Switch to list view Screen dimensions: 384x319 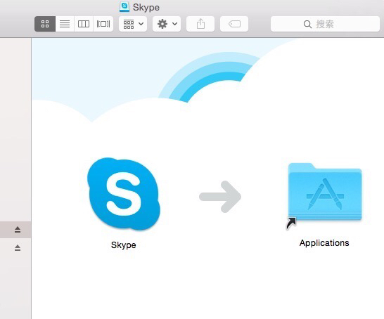coord(65,24)
